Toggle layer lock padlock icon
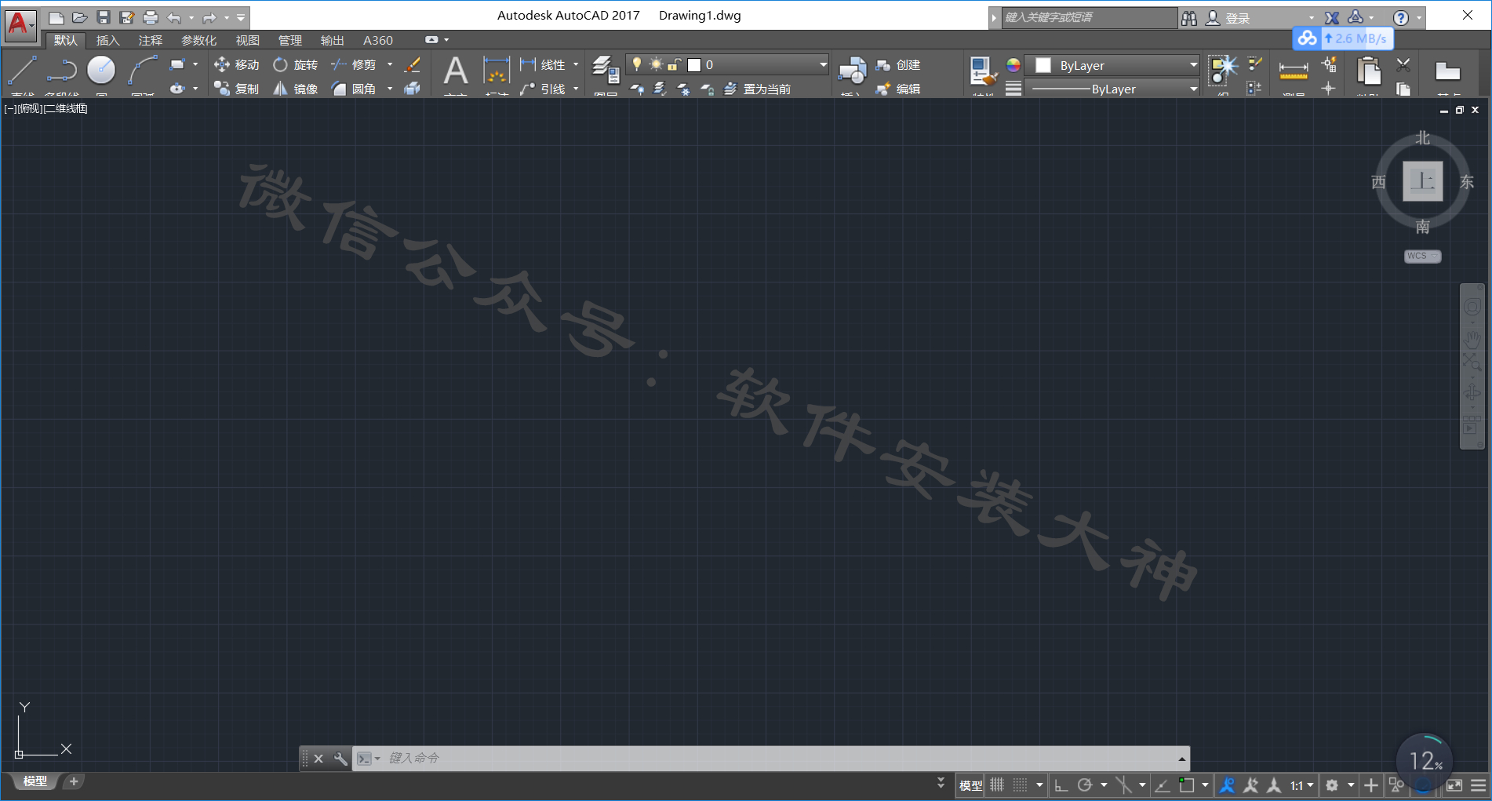The image size is (1492, 801). coord(674,64)
